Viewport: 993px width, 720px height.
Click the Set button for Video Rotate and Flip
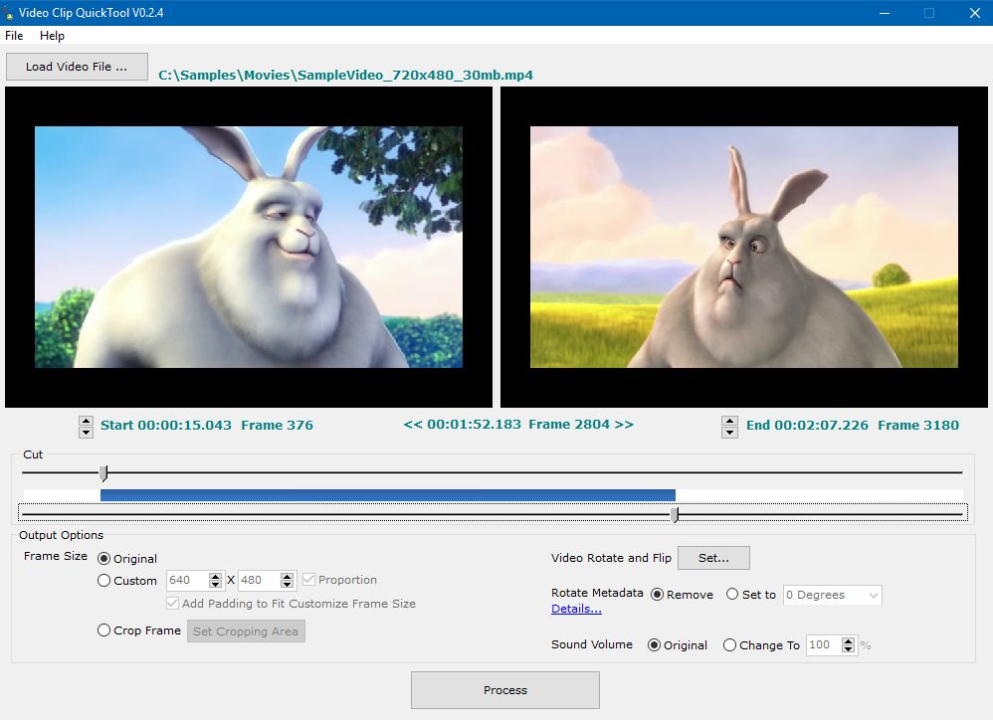click(713, 558)
